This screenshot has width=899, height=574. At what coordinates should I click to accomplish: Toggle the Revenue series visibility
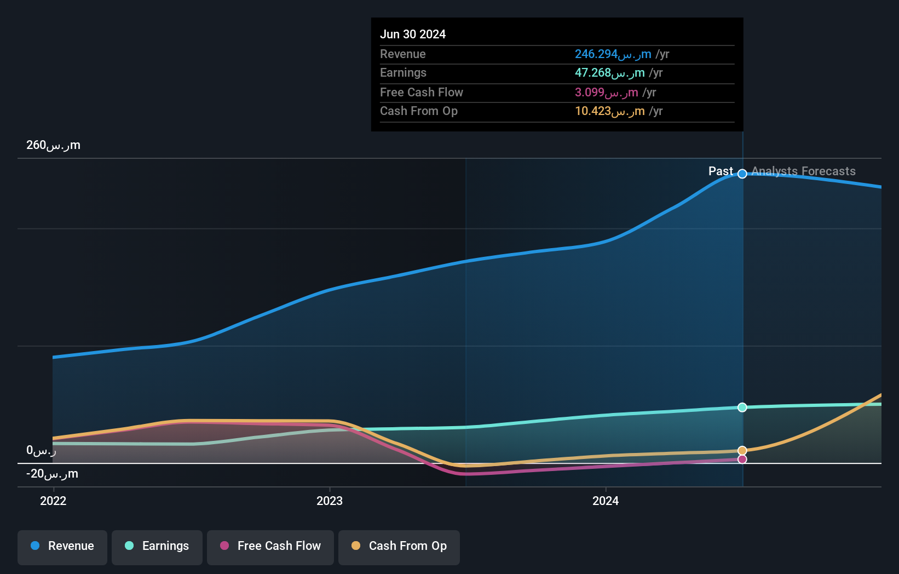click(x=62, y=547)
